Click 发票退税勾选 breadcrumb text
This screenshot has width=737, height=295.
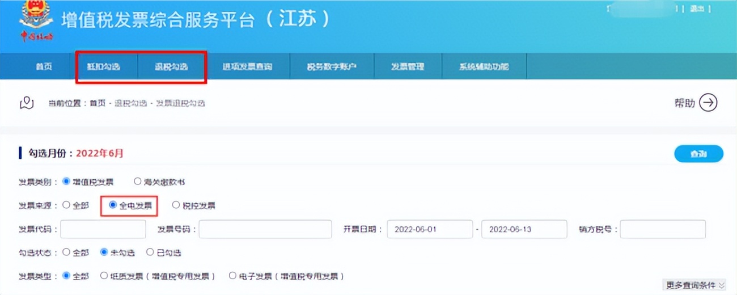(180, 103)
